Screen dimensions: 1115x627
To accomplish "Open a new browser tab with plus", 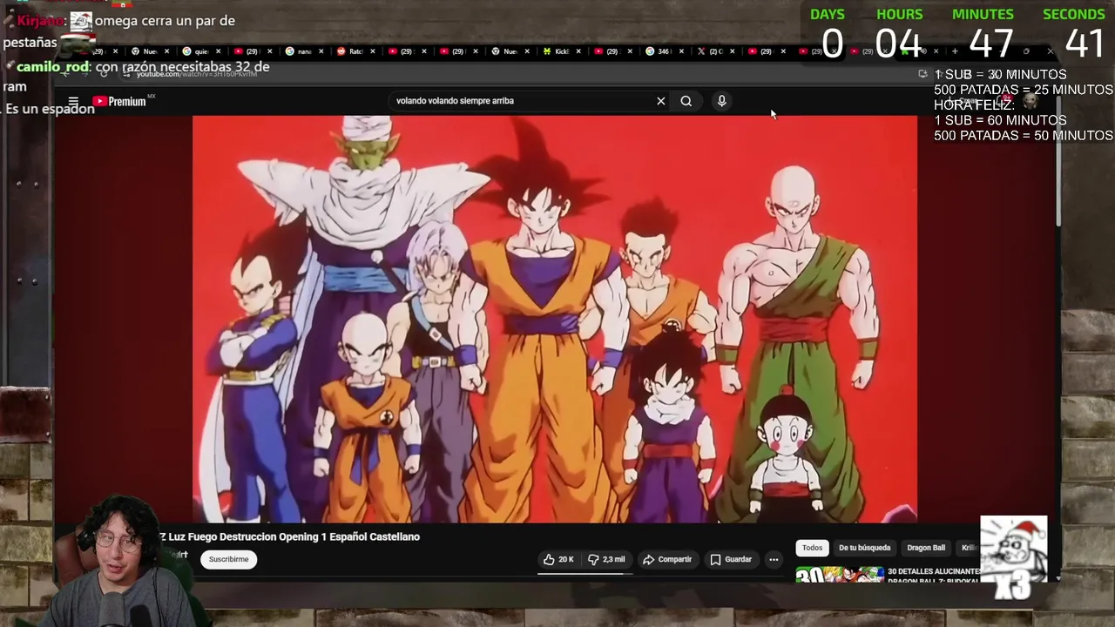I will click(x=955, y=51).
